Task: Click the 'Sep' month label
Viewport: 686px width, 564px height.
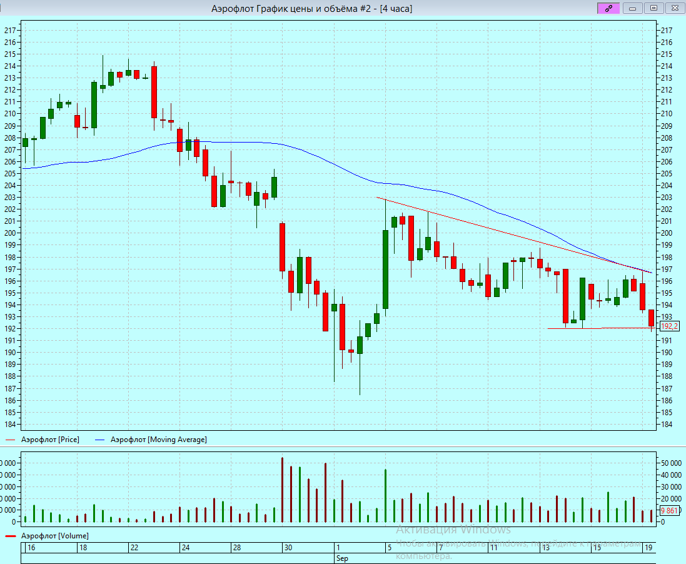Action: coord(342,558)
